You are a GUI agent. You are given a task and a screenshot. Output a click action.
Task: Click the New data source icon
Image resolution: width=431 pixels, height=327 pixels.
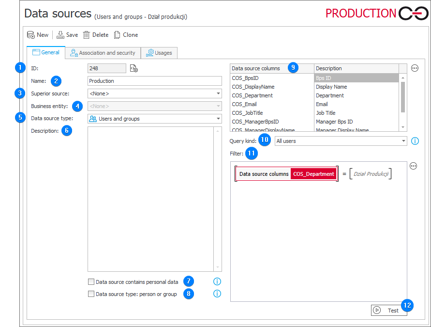click(30, 35)
